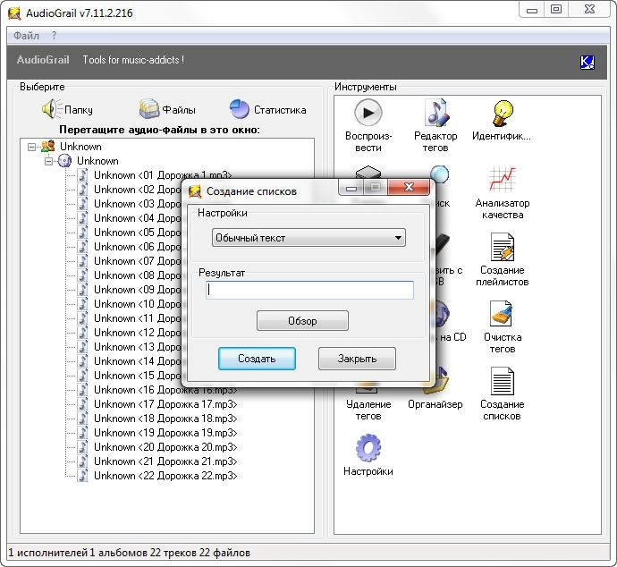Select the Unknown artist people icon
617x567 pixels.
(x=47, y=147)
